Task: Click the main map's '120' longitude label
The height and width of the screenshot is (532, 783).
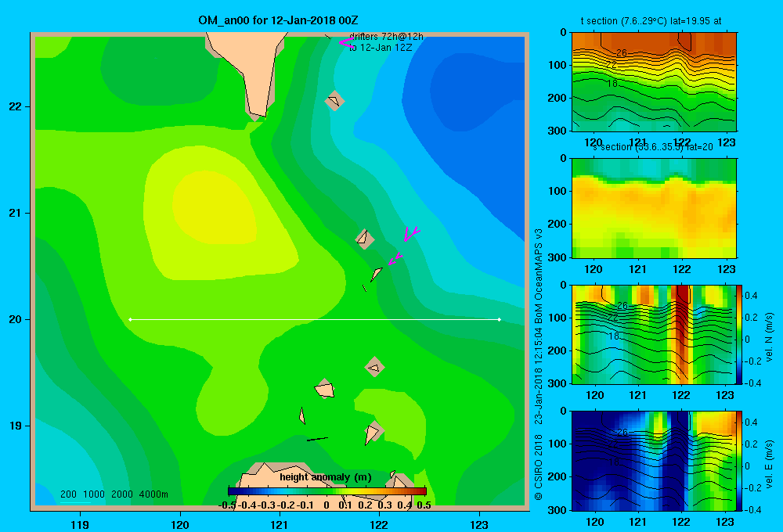Action: pos(180,524)
